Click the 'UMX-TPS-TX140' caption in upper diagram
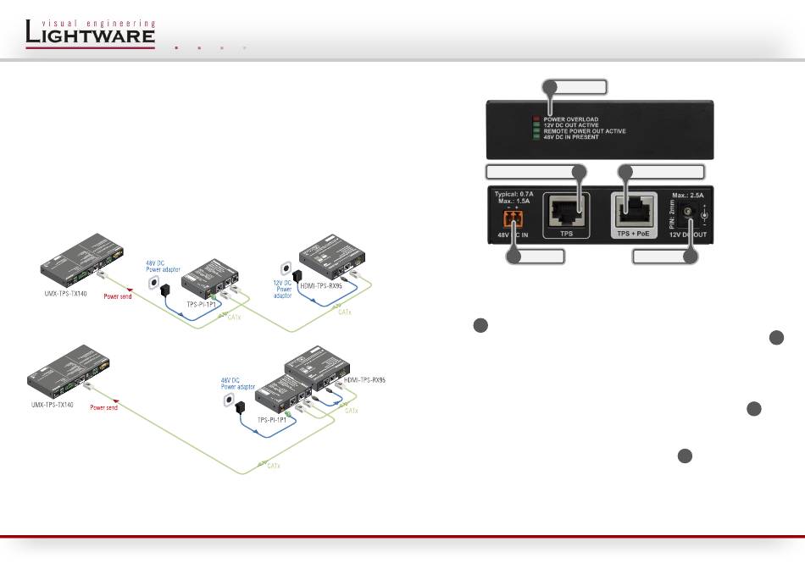805x569 pixels. [66, 294]
